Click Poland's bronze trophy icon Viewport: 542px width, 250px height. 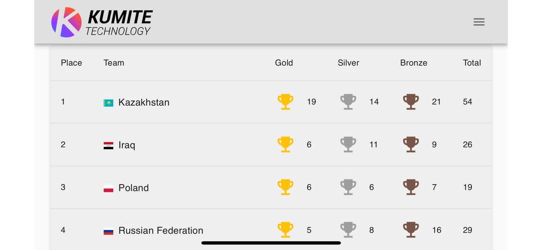click(x=410, y=187)
